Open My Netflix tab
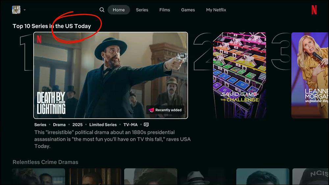 tap(216, 10)
